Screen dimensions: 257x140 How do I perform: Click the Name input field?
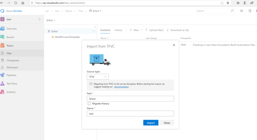pos(130,114)
